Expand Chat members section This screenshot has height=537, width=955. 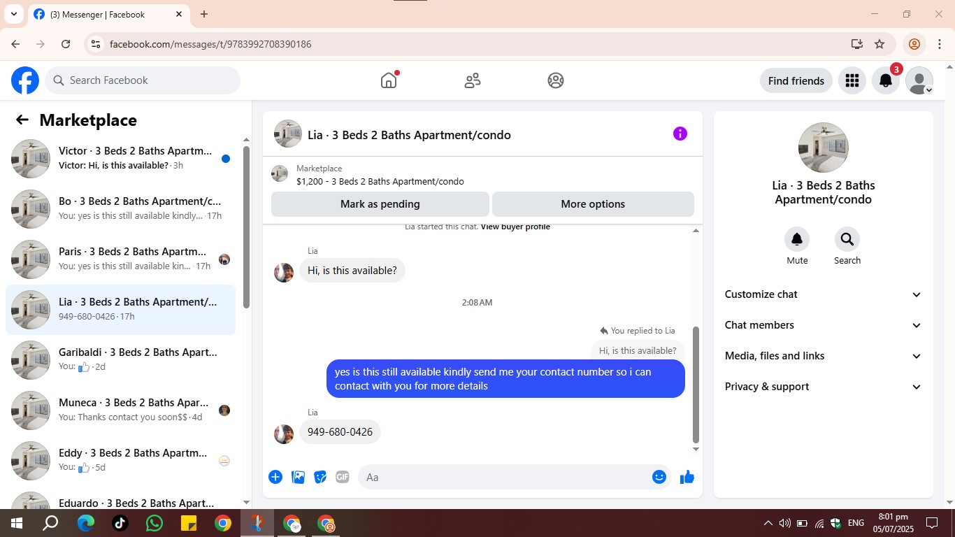click(x=824, y=325)
